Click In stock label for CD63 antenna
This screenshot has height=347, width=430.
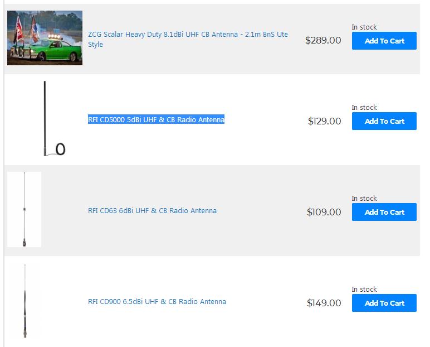point(364,198)
